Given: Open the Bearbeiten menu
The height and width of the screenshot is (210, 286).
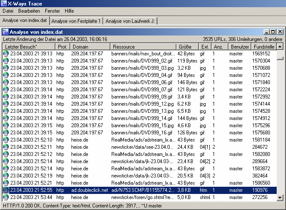Looking at the screenshot, I should coord(29,11).
